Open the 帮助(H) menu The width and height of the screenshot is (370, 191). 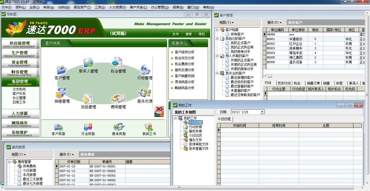tap(208, 7)
